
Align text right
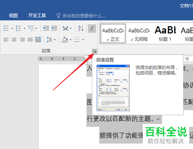pyautogui.click(x=22, y=39)
